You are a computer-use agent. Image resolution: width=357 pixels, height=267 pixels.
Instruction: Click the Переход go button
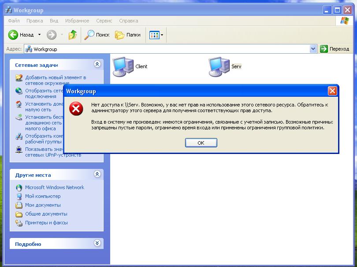[335, 49]
